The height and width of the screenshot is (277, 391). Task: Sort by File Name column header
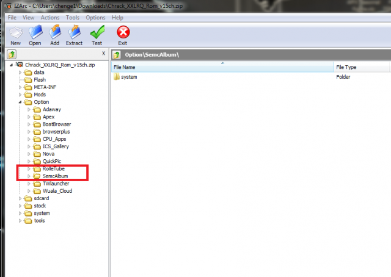[x=222, y=67]
